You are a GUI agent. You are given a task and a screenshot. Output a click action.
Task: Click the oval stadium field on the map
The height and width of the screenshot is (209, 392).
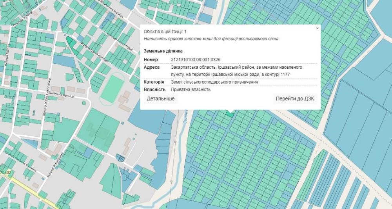coord(112,88)
